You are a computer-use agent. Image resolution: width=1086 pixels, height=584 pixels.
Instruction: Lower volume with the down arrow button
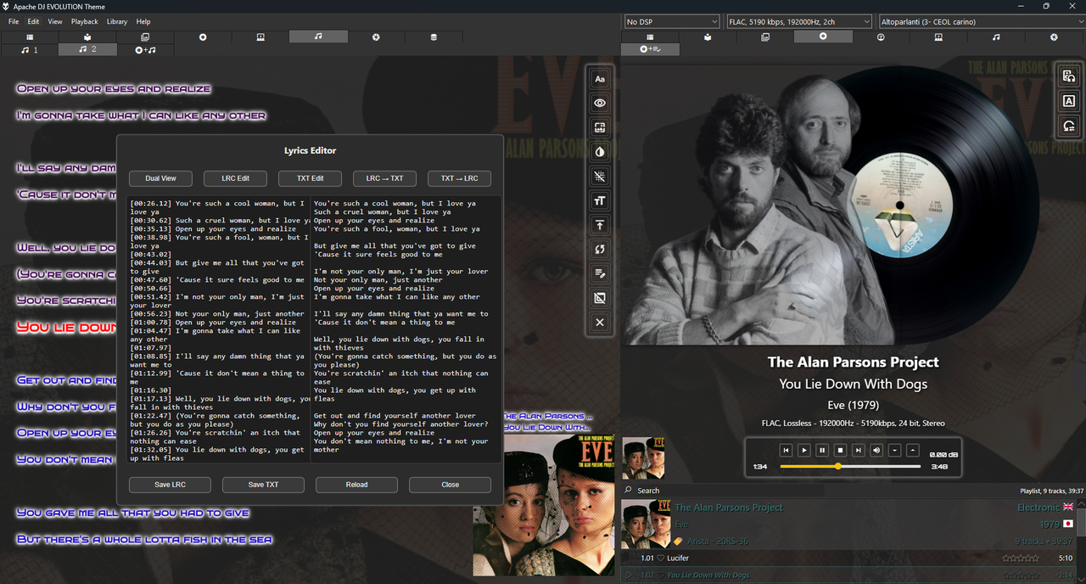click(x=894, y=450)
